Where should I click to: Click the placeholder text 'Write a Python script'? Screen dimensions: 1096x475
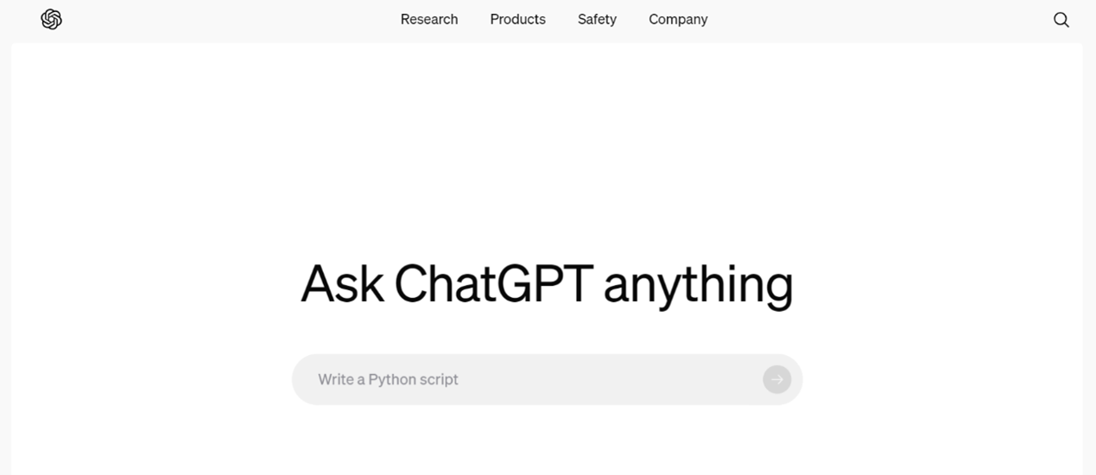pos(388,379)
